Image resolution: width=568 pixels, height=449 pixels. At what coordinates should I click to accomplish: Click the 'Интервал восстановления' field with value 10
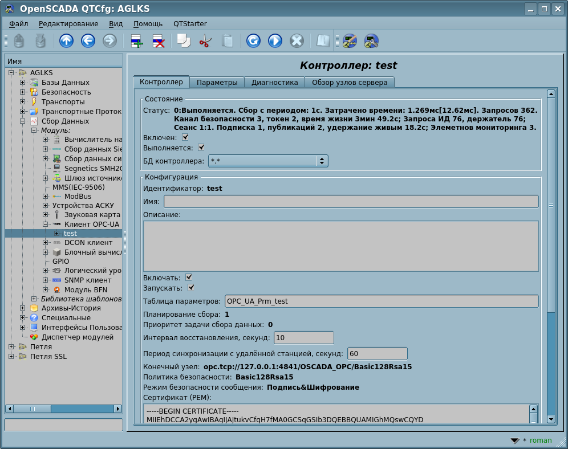304,338
